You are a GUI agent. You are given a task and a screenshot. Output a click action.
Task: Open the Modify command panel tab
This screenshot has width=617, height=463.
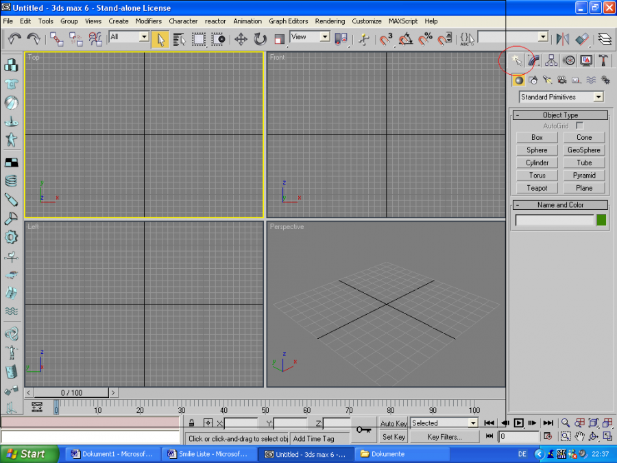534,61
